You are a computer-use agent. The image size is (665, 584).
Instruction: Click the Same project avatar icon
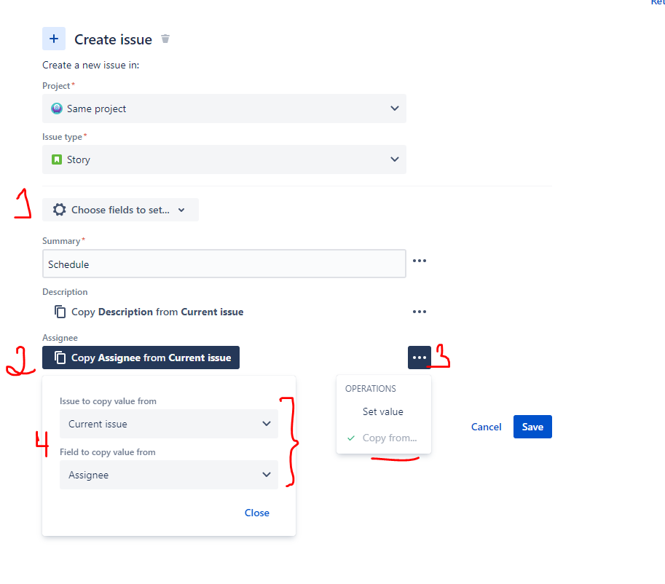coord(56,108)
